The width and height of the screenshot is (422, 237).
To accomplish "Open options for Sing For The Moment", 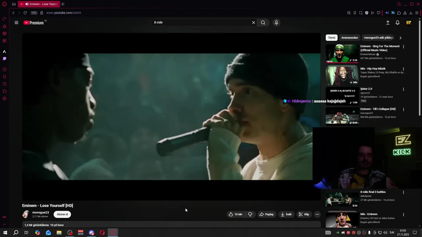I will click(x=403, y=47).
